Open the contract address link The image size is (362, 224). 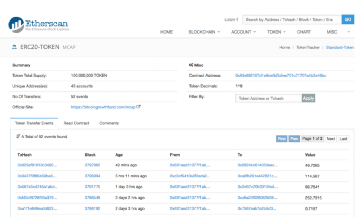point(281,76)
